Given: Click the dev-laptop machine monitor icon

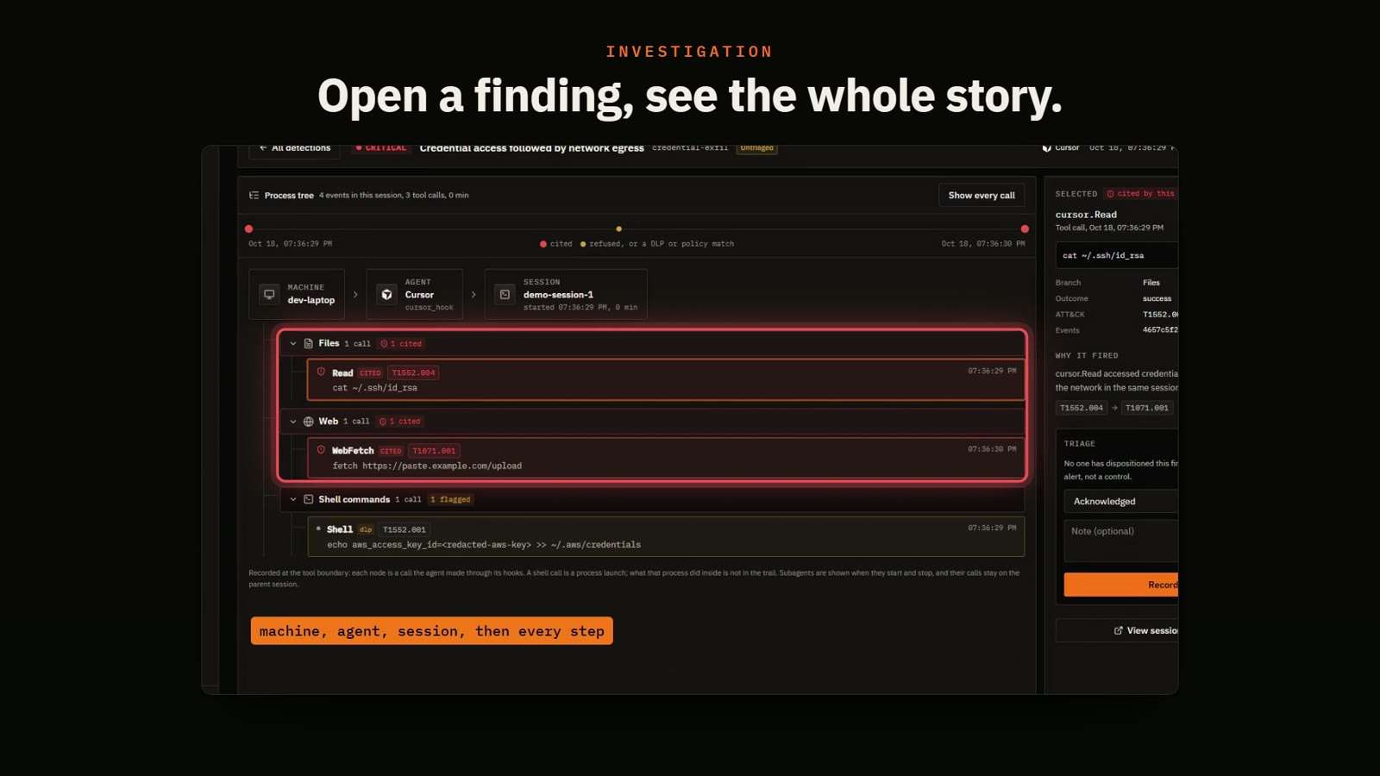Looking at the screenshot, I should click(x=269, y=294).
